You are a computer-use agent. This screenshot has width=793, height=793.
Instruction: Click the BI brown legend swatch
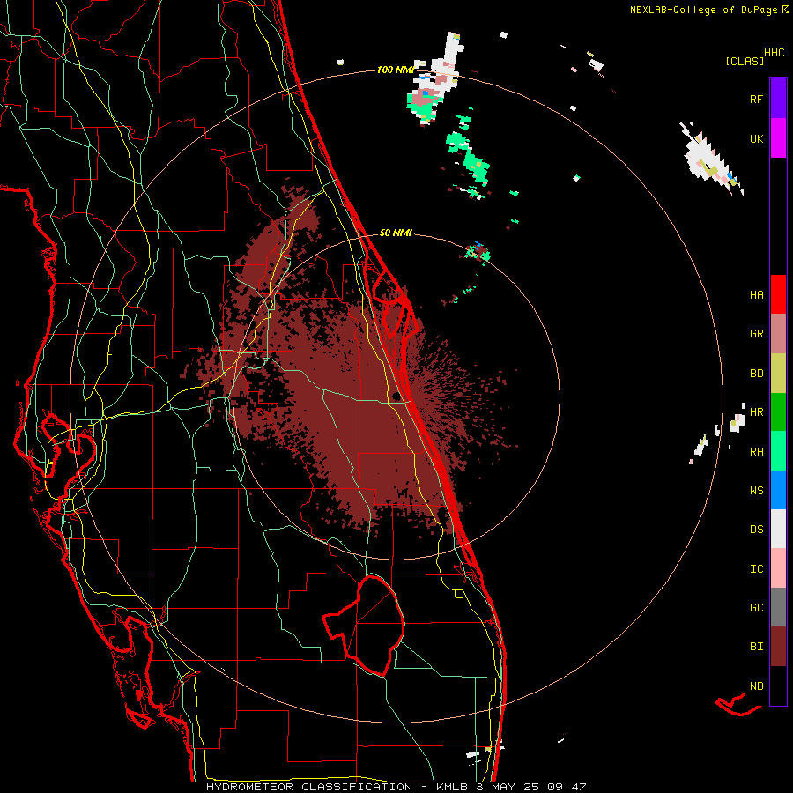click(x=778, y=647)
